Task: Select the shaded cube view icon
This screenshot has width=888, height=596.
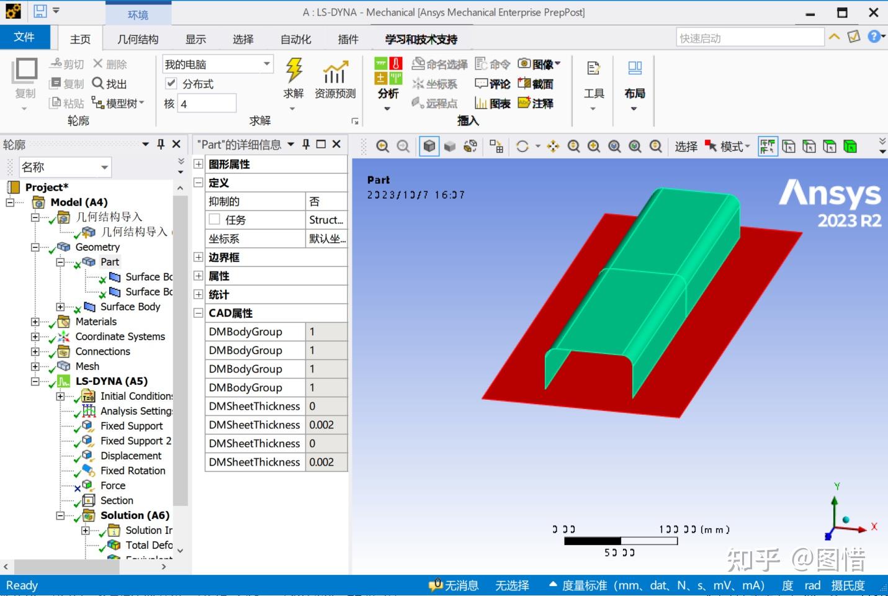Action: pyautogui.click(x=429, y=146)
